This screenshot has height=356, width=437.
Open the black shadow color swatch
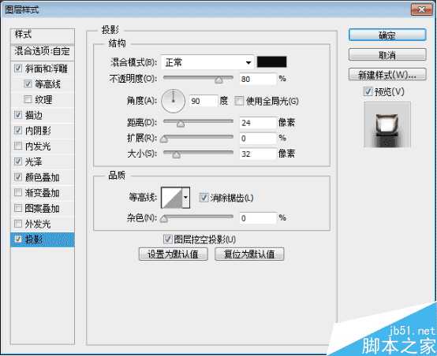coord(271,61)
